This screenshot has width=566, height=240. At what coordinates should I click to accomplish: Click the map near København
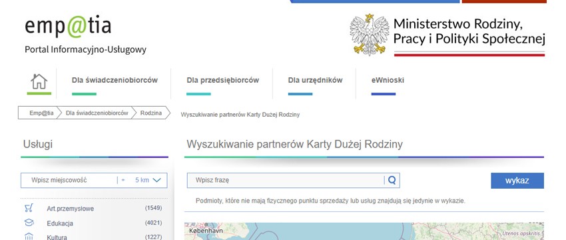(x=206, y=230)
